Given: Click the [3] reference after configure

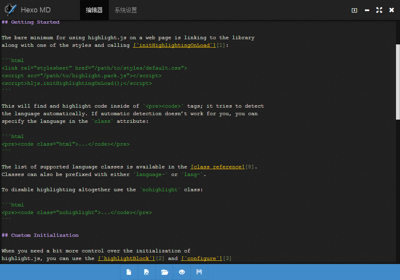Looking at the screenshot, I should coord(227,258).
